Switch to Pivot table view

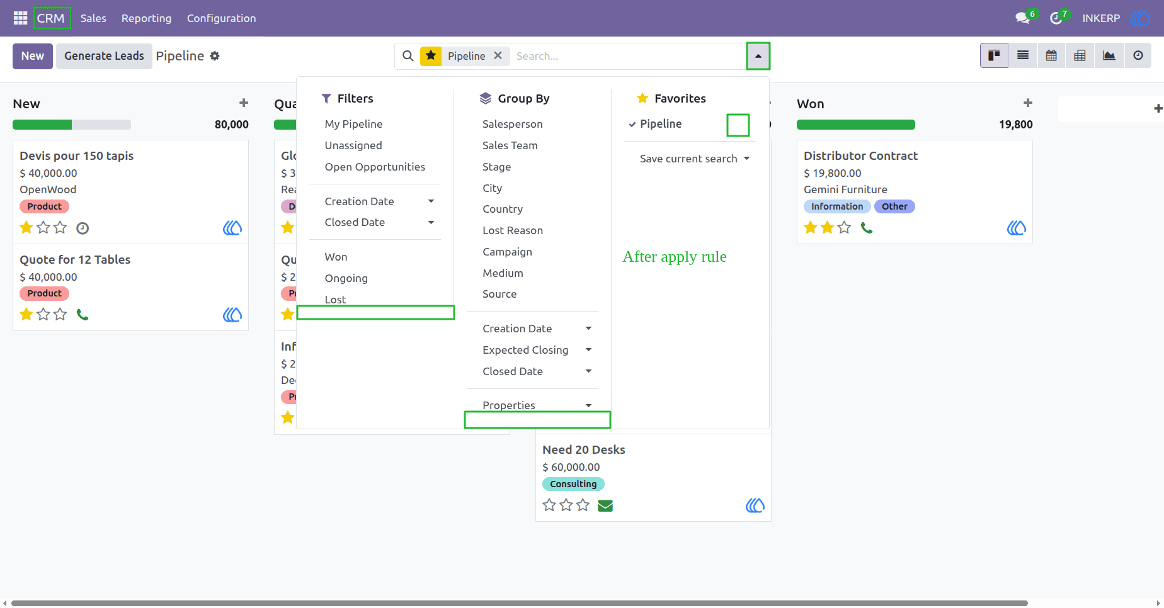coord(1080,55)
